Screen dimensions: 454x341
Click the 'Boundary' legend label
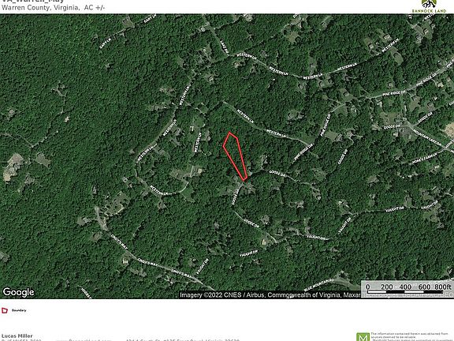coord(19,310)
